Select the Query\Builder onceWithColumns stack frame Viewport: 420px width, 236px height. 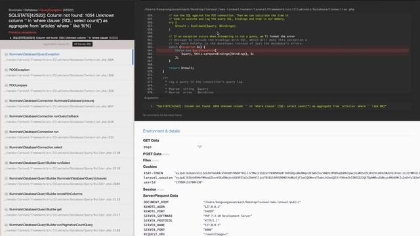coord(66,197)
